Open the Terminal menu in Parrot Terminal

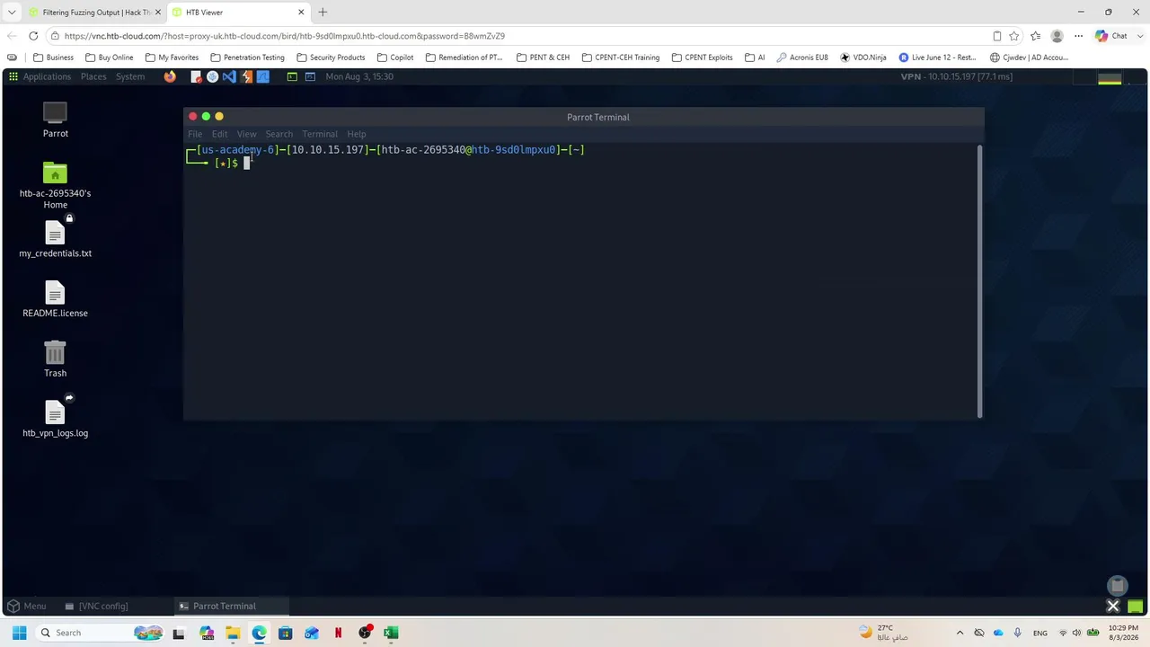tap(320, 134)
